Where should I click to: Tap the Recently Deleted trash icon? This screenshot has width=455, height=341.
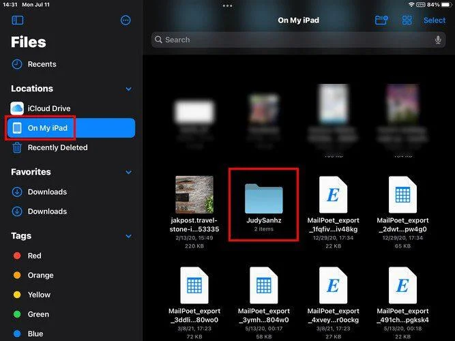[17, 147]
